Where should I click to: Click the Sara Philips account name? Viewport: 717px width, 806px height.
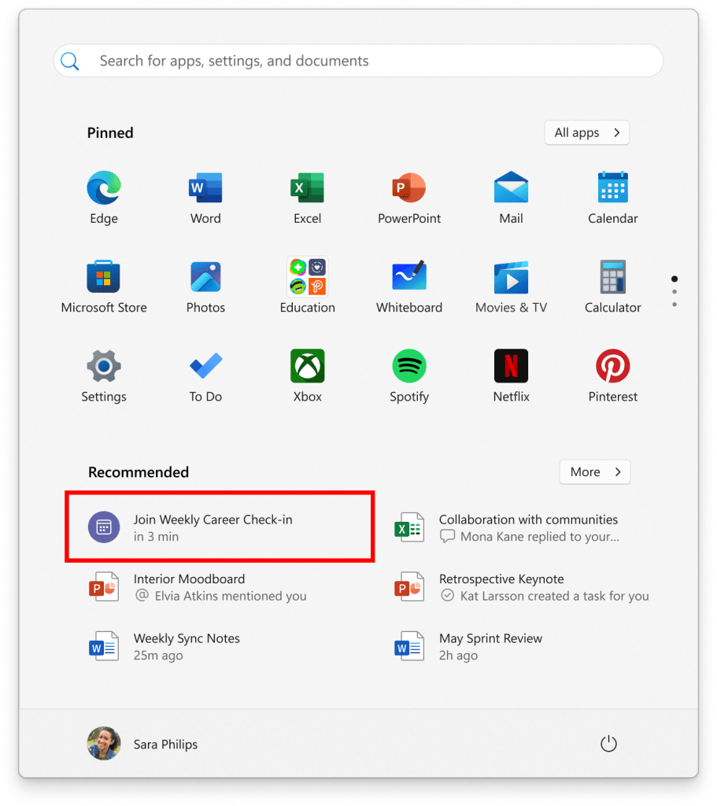[165, 745]
